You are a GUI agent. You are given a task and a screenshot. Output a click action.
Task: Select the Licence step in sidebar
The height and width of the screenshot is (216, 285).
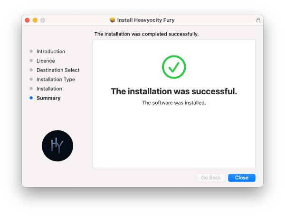(x=46, y=61)
